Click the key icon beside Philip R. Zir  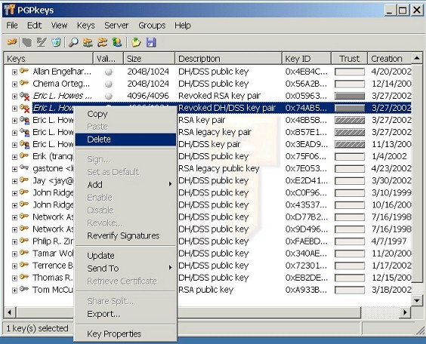[x=24, y=241]
